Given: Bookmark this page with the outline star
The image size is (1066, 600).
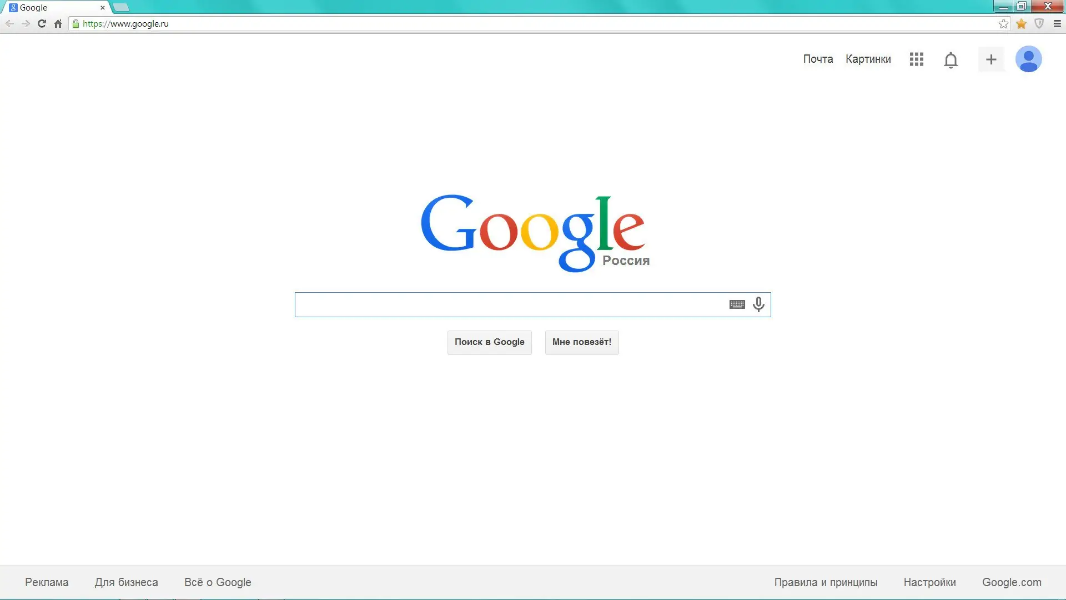Looking at the screenshot, I should [1003, 24].
